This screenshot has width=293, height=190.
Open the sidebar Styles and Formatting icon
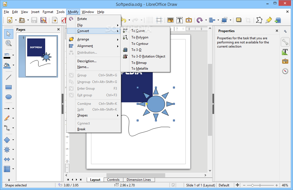(285, 52)
